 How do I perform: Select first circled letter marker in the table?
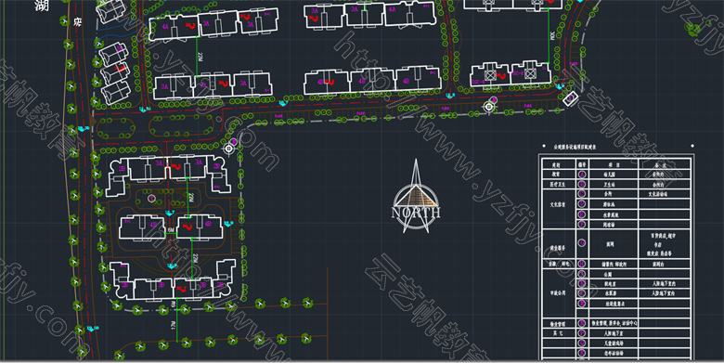click(582, 175)
